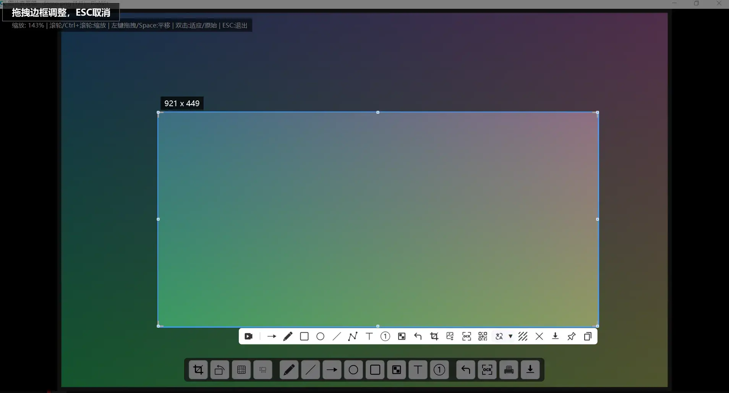
Task: Start screen recording from the white screenshot toolbar
Action: click(248, 336)
